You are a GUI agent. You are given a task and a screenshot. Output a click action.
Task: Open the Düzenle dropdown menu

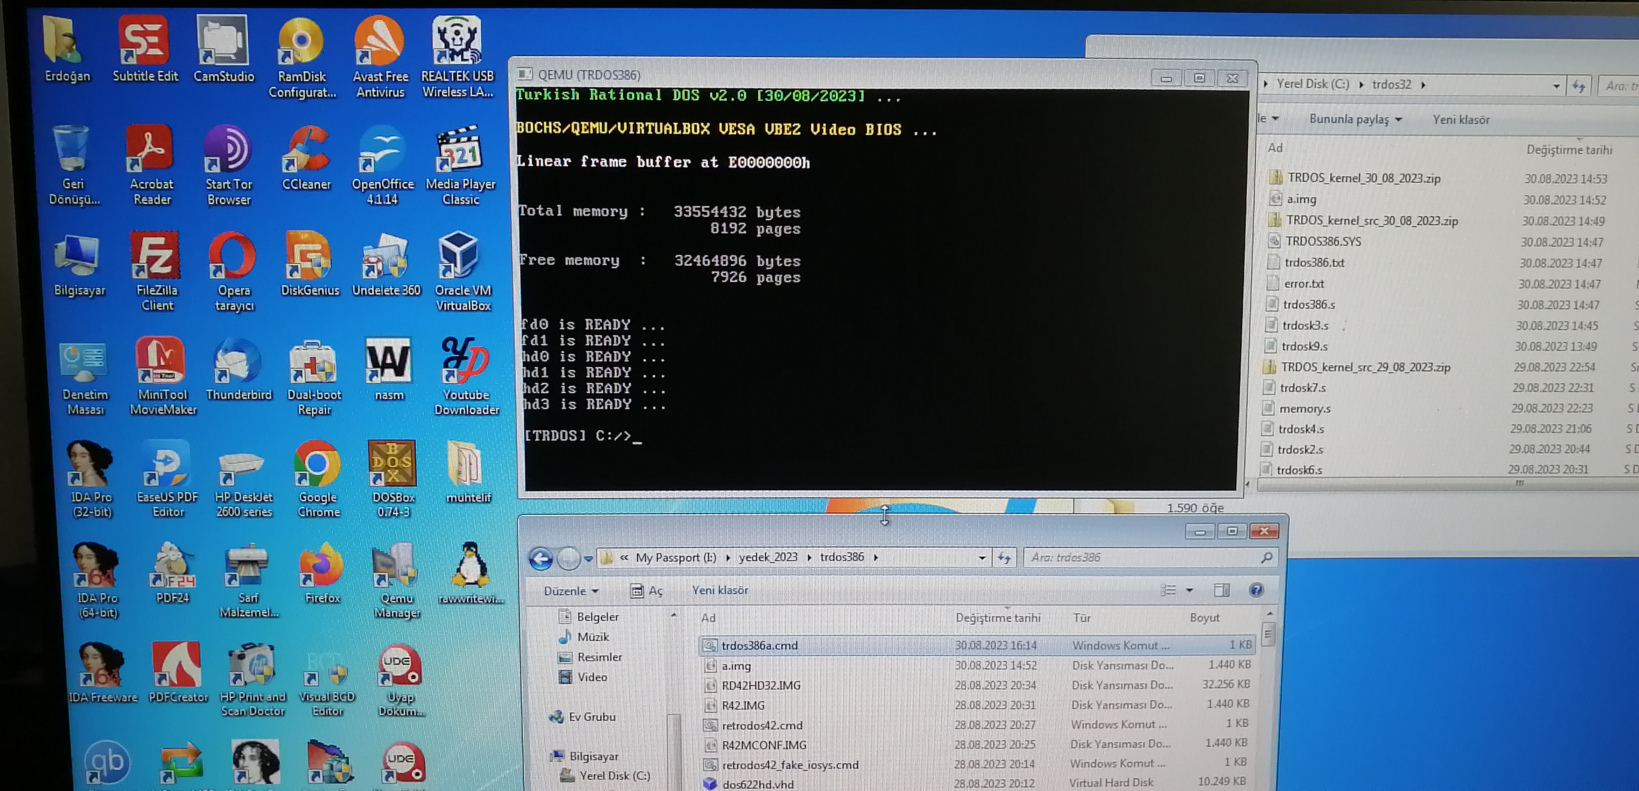pos(571,591)
